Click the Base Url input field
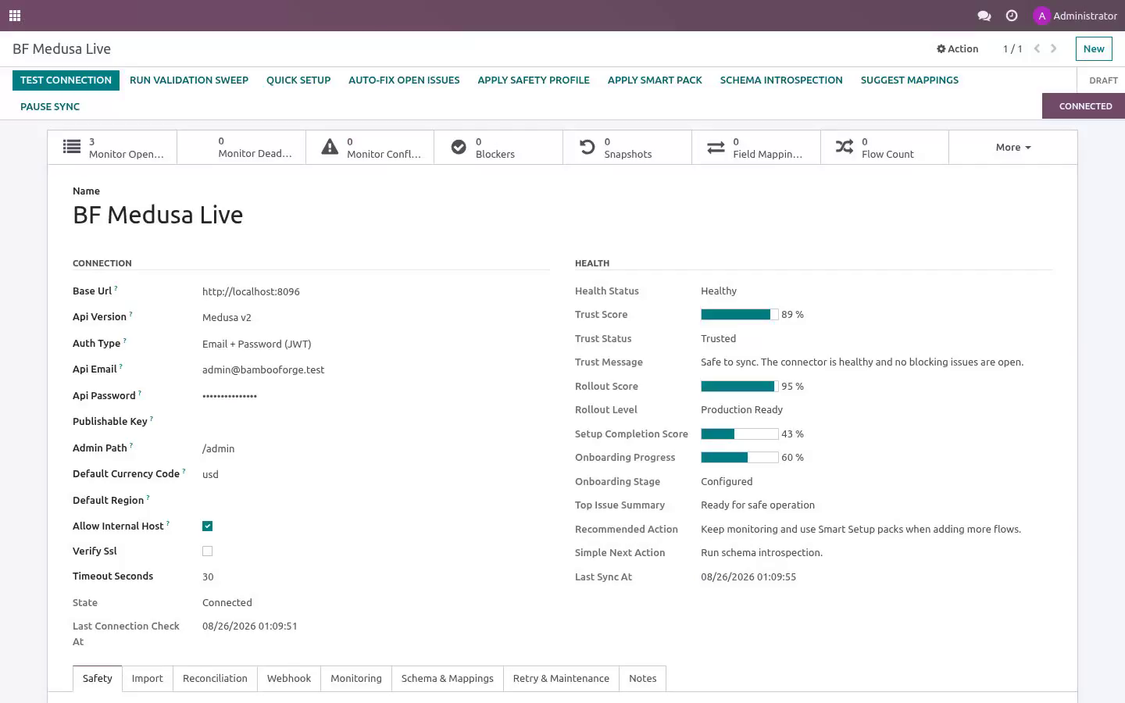The height and width of the screenshot is (703, 1125). coord(375,291)
